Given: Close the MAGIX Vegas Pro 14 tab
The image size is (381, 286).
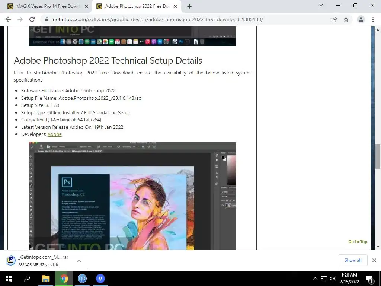Looking at the screenshot, I should coord(86,7).
